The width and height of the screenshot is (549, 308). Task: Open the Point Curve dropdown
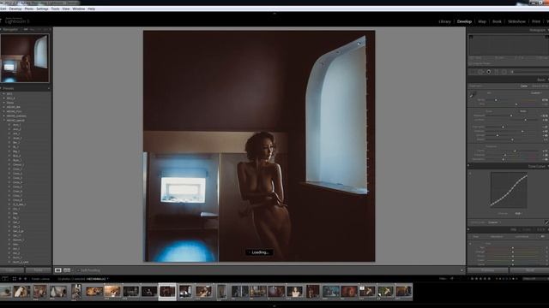[494, 222]
